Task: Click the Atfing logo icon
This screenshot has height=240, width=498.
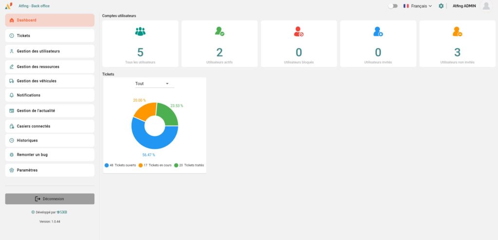Action: (9, 6)
